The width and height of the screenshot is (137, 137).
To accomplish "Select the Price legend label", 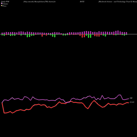I will coord(4,6).
